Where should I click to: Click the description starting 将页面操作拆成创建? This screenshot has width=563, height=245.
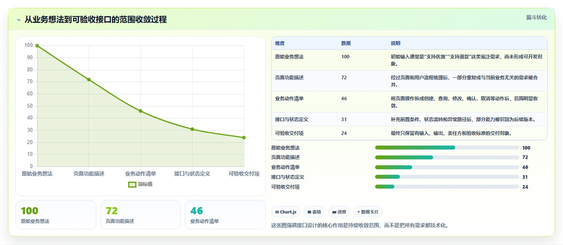coord(464,102)
